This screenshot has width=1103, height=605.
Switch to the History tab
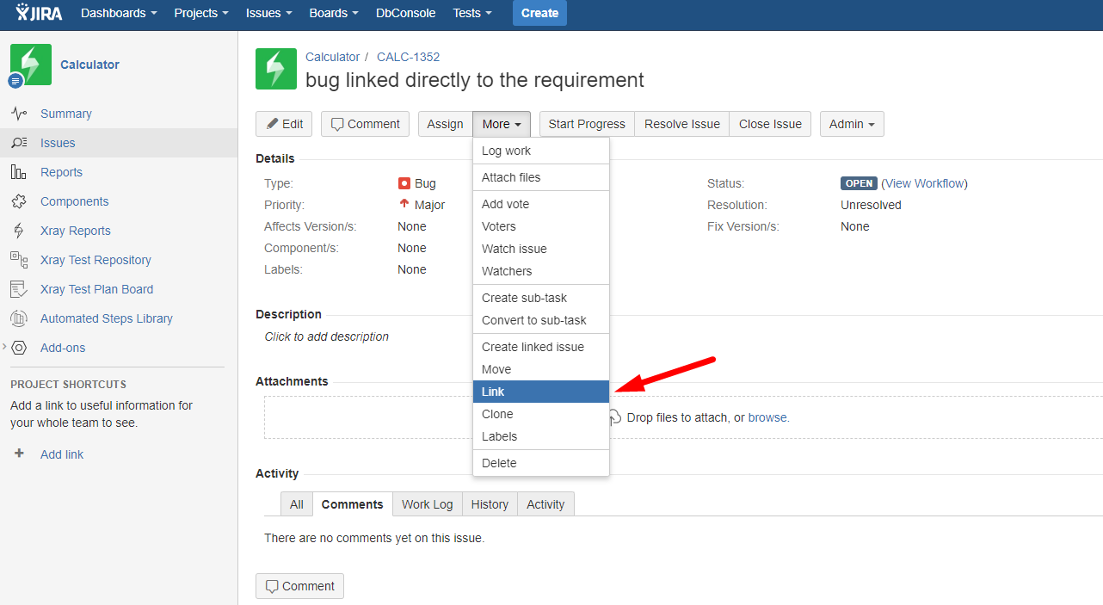[490, 504]
